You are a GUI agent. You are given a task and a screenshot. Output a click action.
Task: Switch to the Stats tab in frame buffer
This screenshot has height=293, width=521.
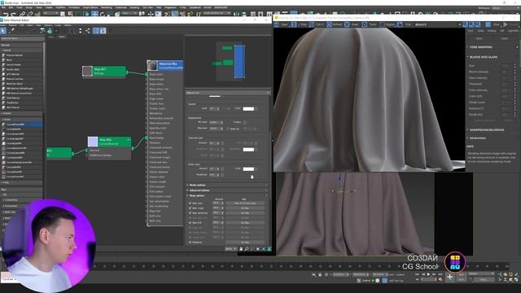[x=481, y=31]
